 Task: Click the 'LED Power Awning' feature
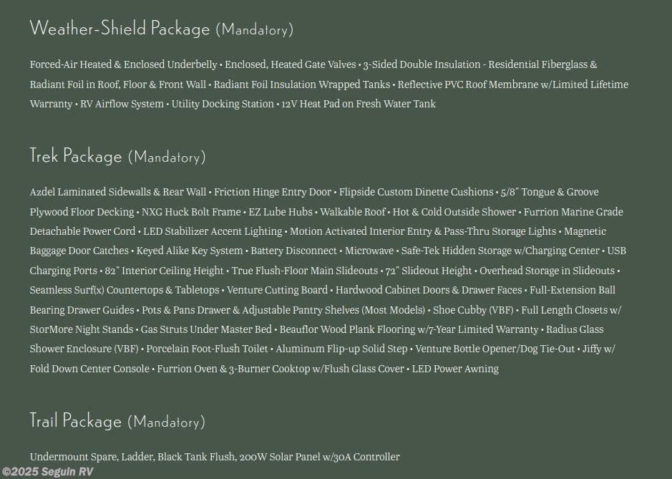click(455, 369)
